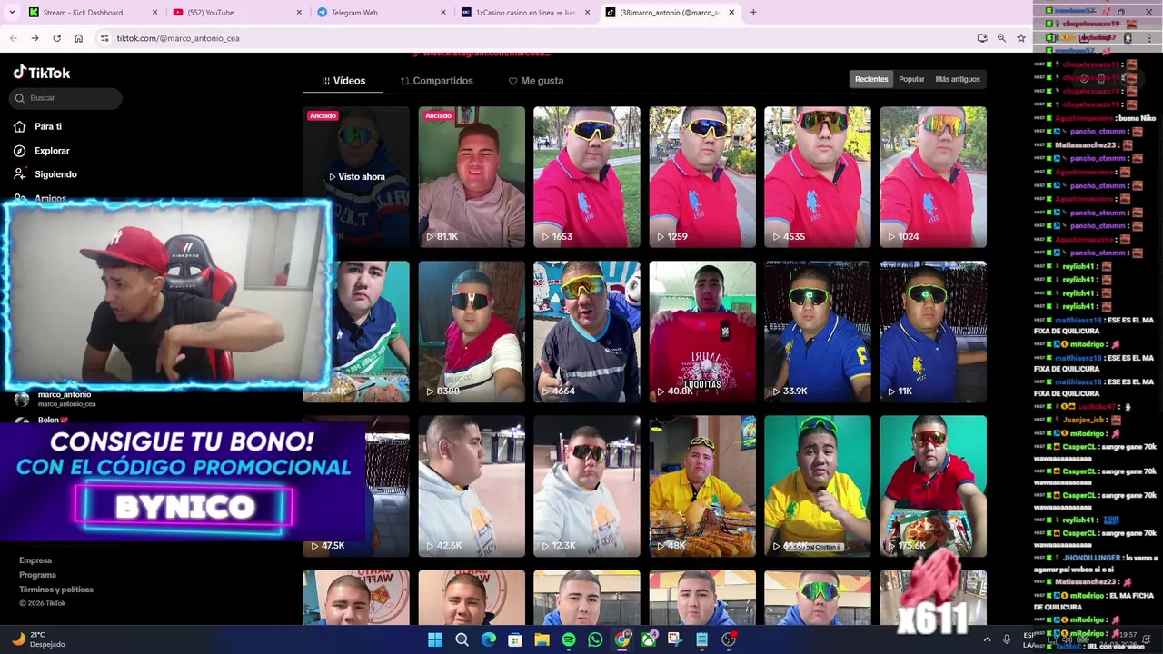The height and width of the screenshot is (654, 1163).
Task: Open Spotify from taskbar
Action: pyautogui.click(x=569, y=639)
